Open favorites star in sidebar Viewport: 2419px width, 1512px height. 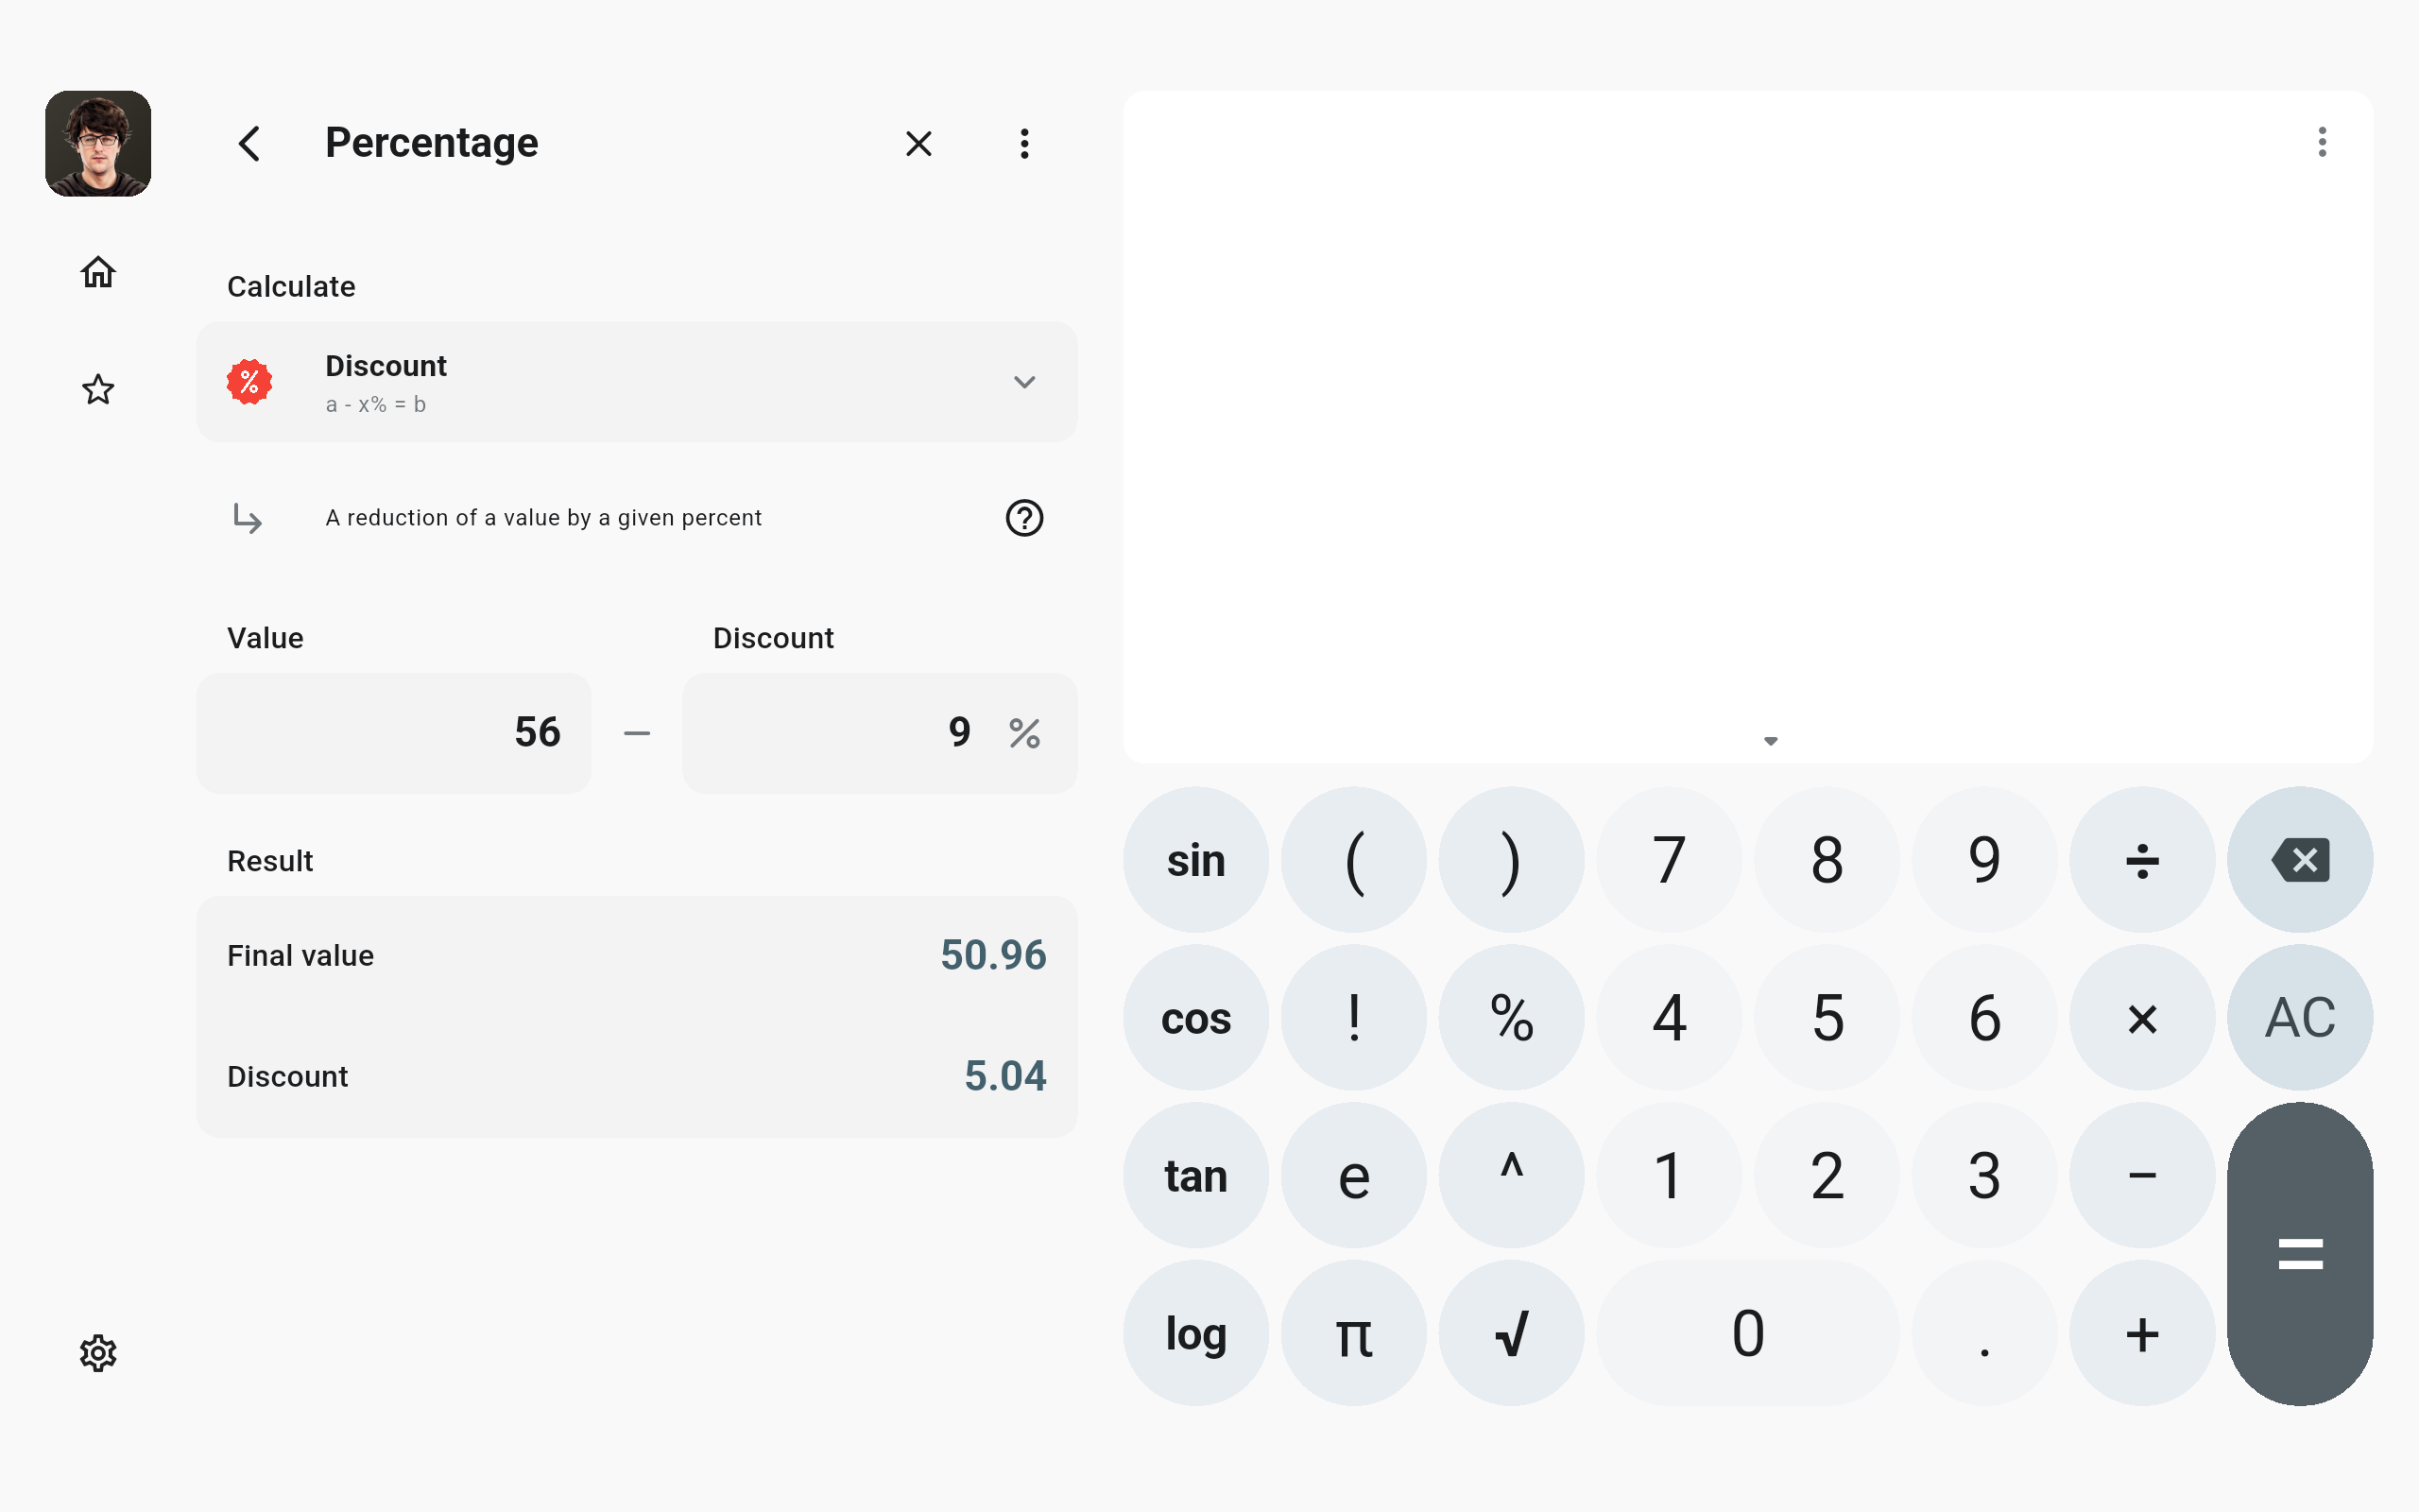point(98,389)
